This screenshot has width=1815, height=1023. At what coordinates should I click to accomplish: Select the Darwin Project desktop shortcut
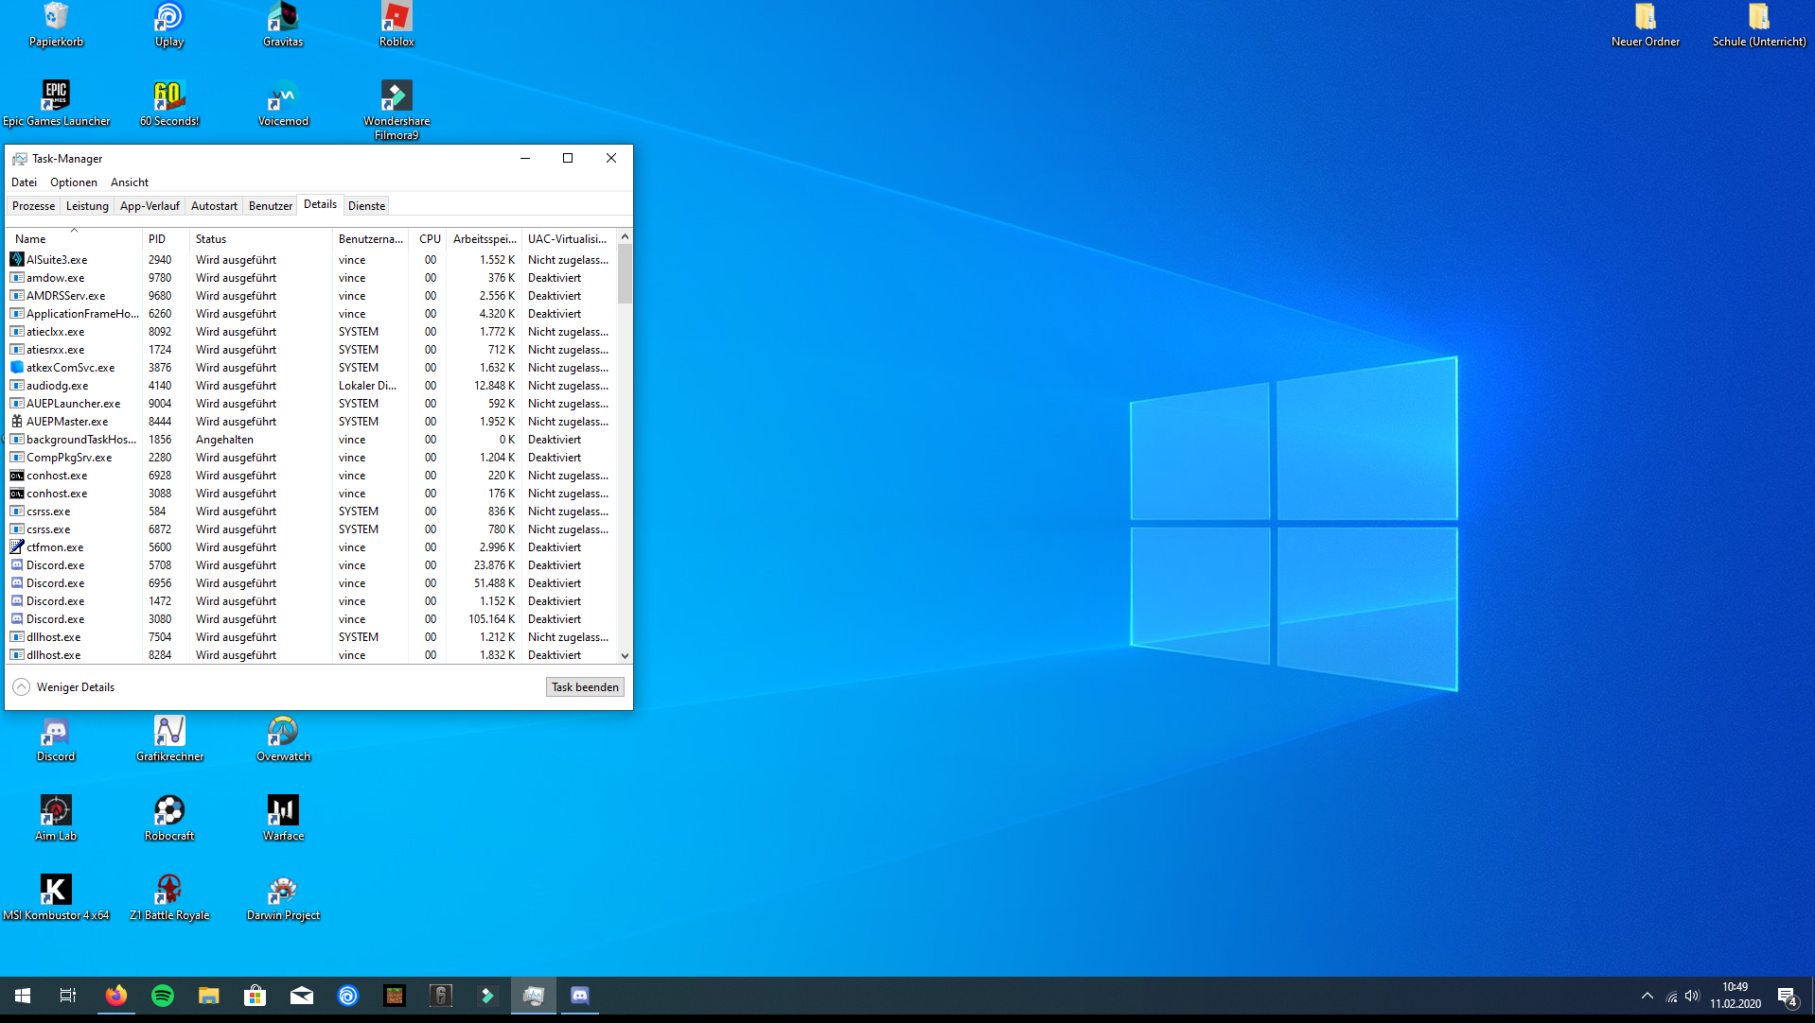[283, 897]
